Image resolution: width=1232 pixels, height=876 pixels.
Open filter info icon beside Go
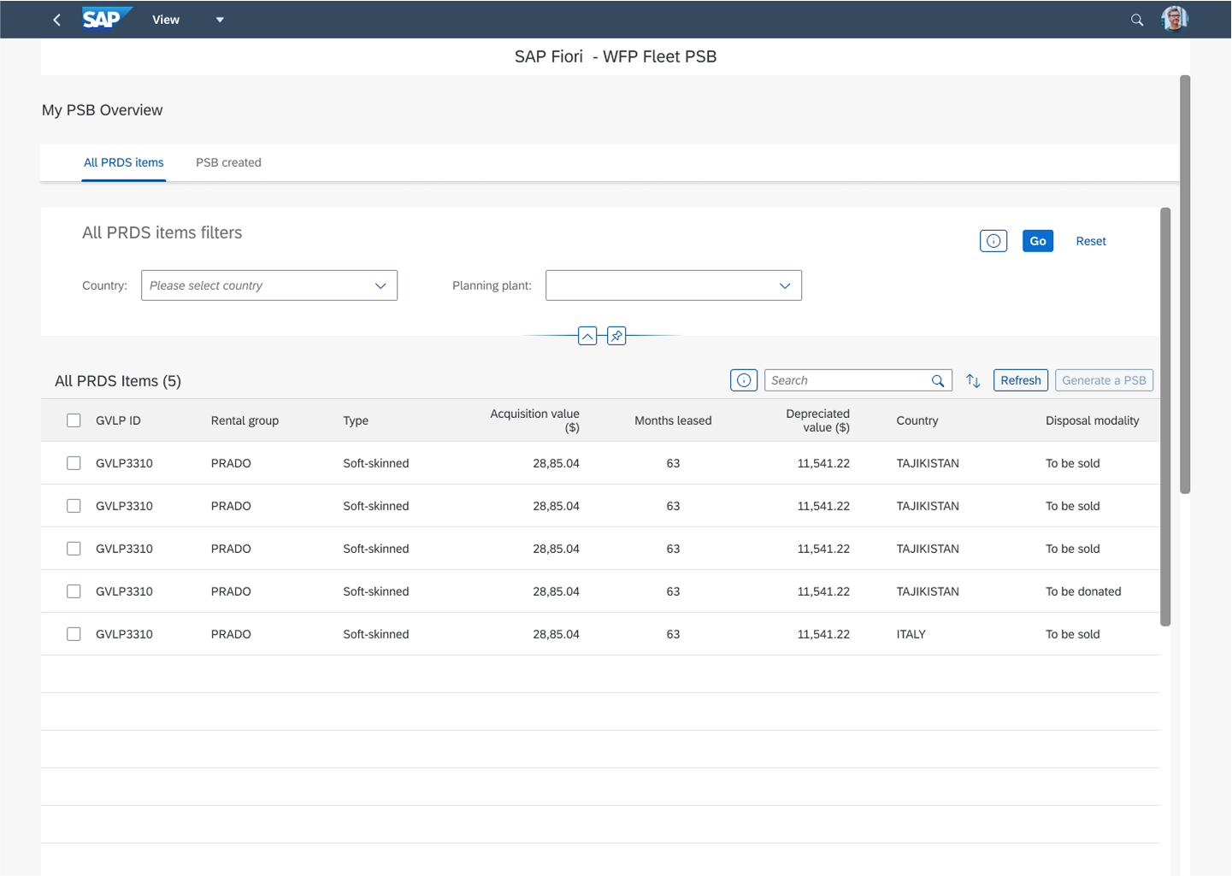(x=993, y=241)
